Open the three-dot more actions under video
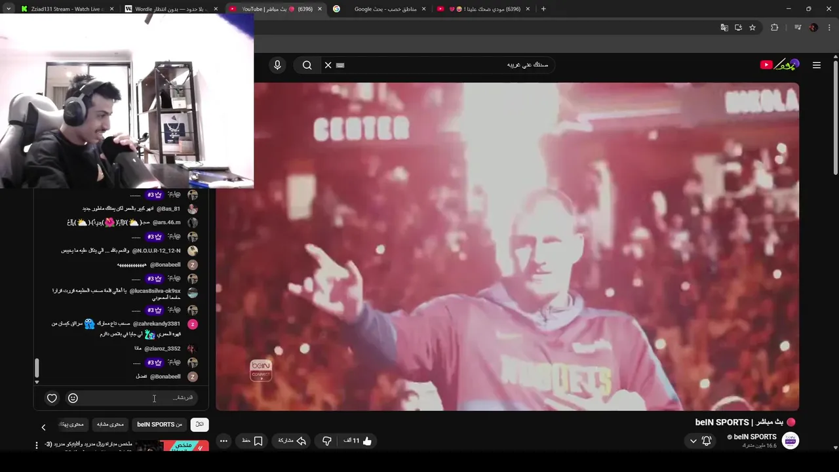 click(x=224, y=441)
